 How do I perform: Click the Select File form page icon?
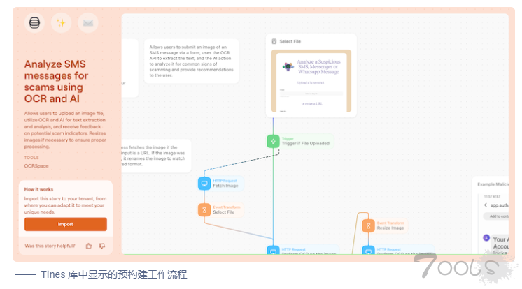[x=274, y=41]
